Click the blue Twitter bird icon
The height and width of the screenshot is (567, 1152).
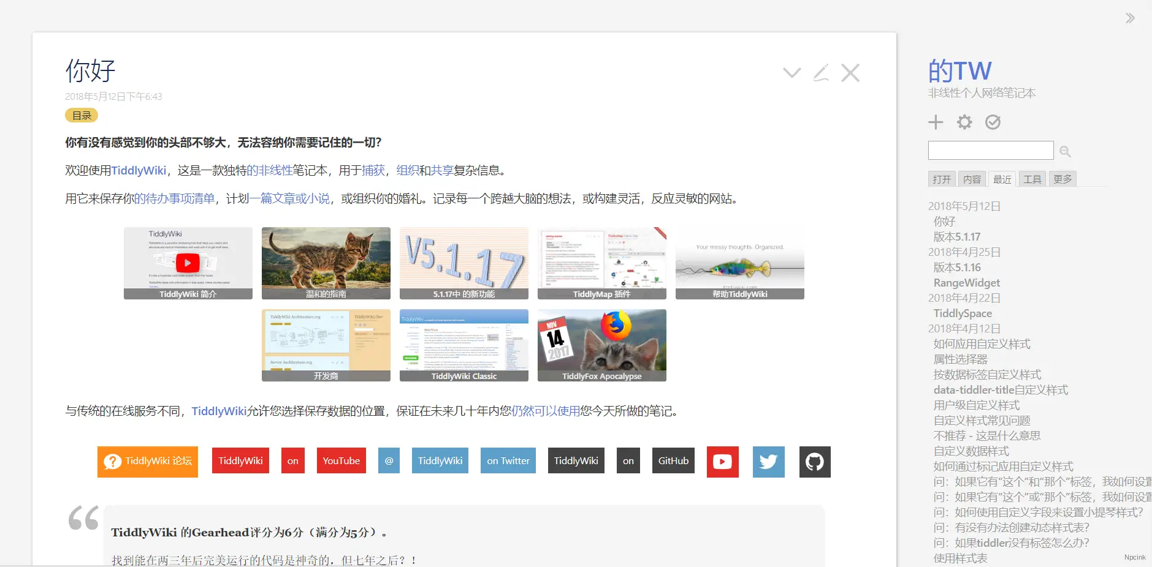point(768,462)
